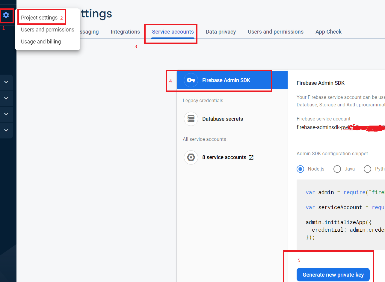The image size is (385, 282).
Task: Switch to the Service accounts tab
Action: [173, 31]
